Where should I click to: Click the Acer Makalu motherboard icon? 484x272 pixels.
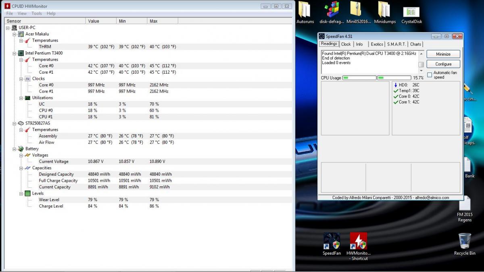coord(21,34)
